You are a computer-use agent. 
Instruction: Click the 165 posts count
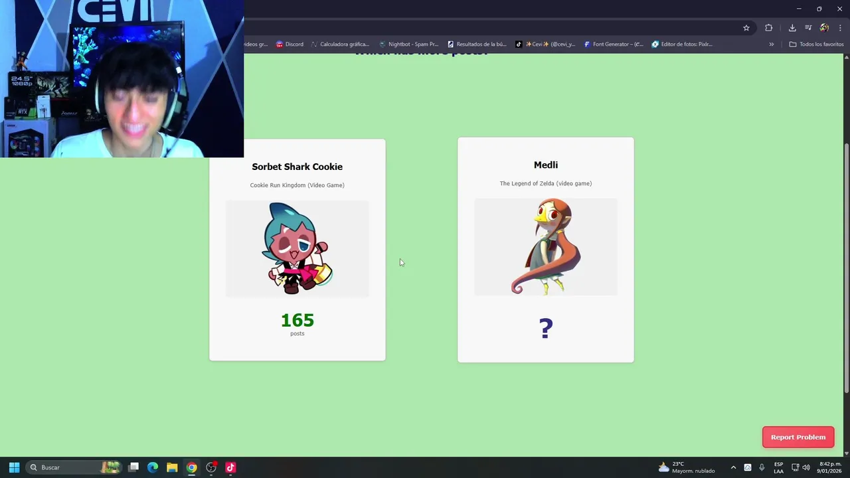[x=297, y=321]
